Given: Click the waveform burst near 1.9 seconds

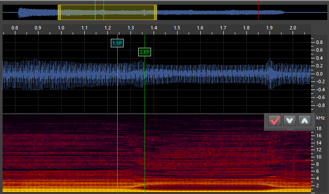Looking at the screenshot, I should (x=270, y=73).
